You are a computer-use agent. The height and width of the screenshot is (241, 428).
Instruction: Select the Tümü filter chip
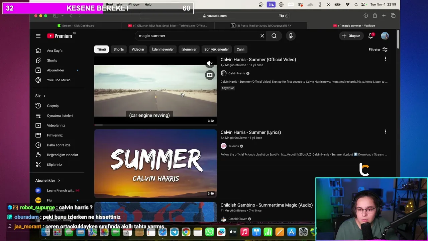pyautogui.click(x=101, y=50)
